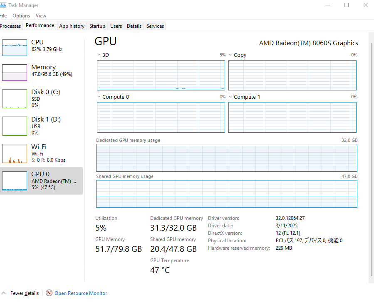Switch to the Users tab

[116, 26]
